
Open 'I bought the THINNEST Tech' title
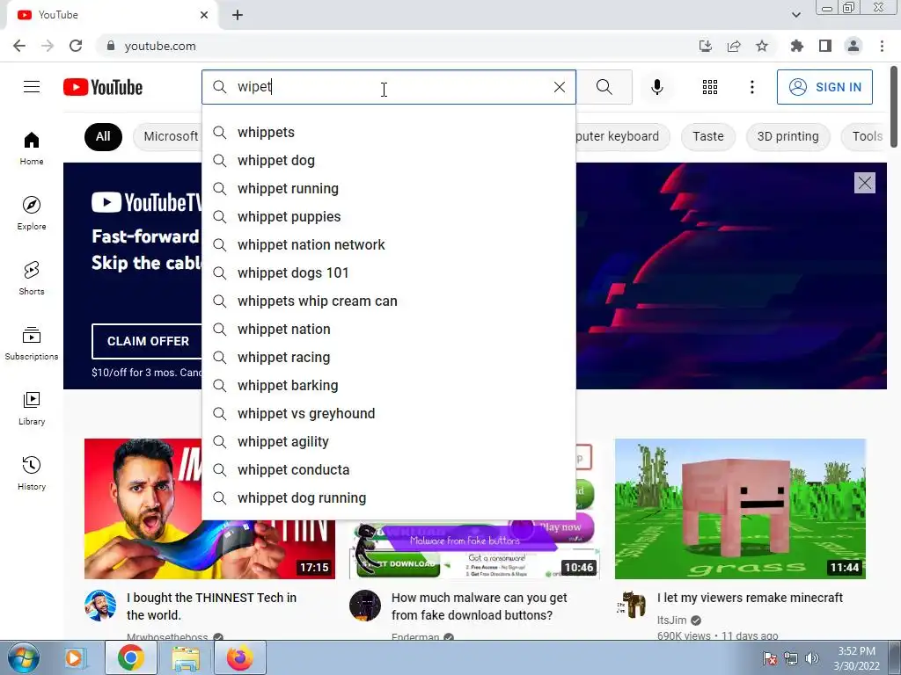tap(211, 606)
